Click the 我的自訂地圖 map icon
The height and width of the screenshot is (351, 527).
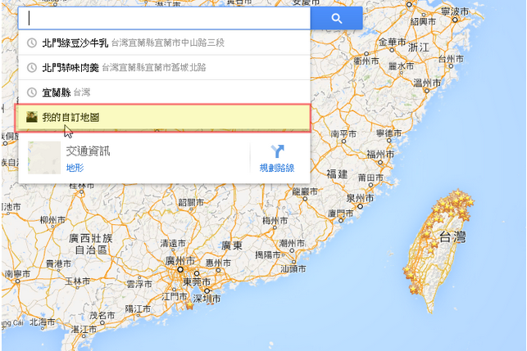coord(32,118)
